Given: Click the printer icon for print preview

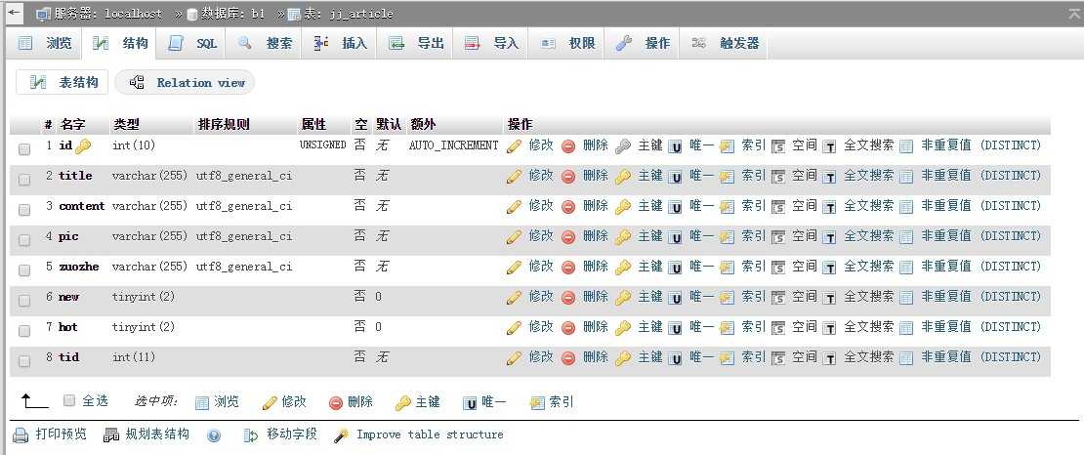Looking at the screenshot, I should tap(21, 434).
